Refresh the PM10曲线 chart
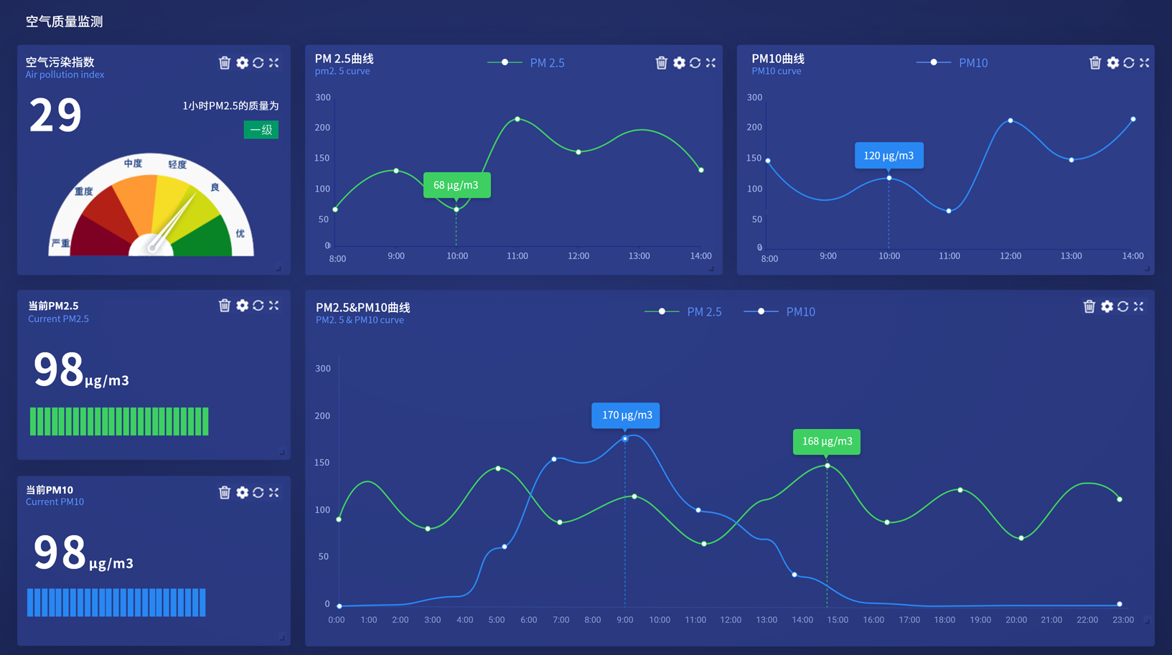The height and width of the screenshot is (655, 1172). point(1129,63)
